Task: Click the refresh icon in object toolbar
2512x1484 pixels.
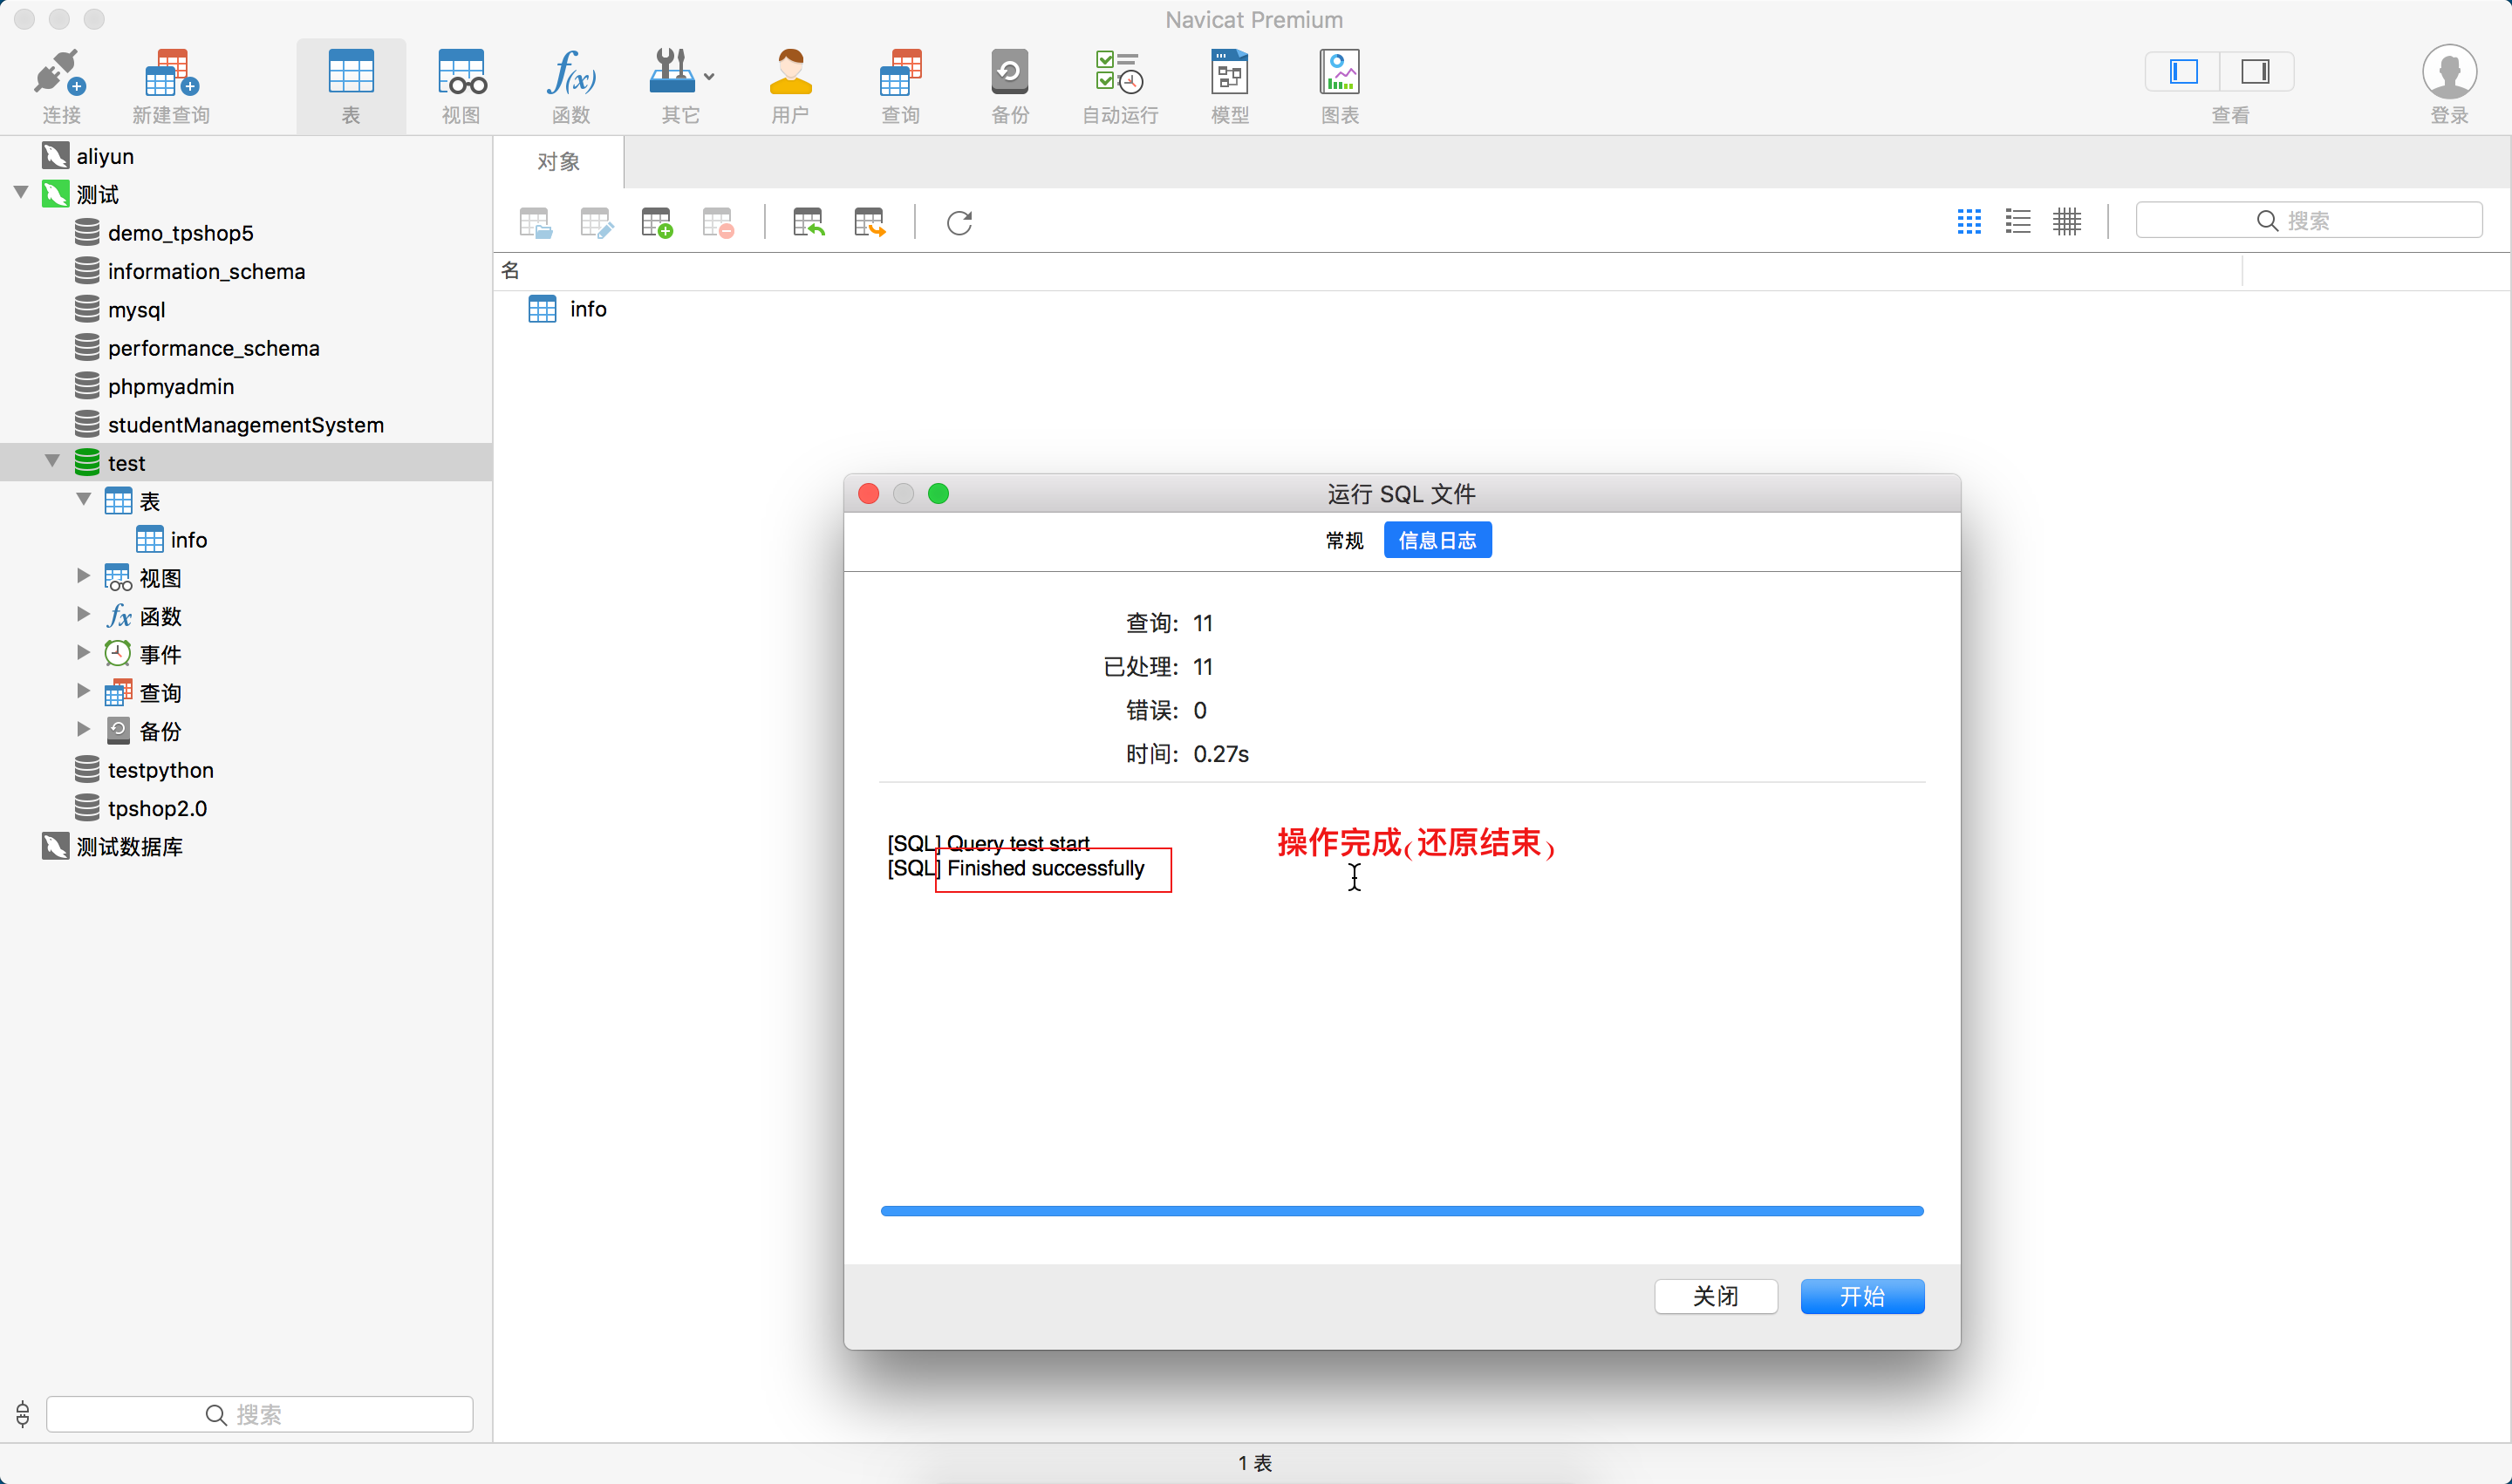Action: 959,222
